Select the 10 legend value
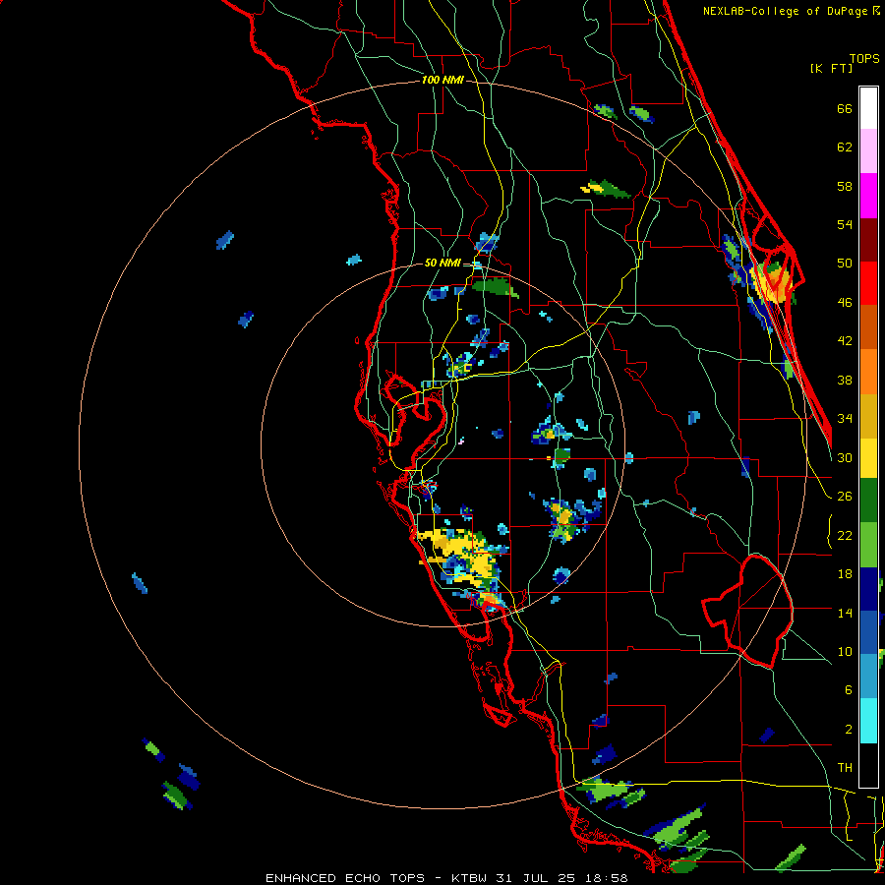 click(845, 651)
